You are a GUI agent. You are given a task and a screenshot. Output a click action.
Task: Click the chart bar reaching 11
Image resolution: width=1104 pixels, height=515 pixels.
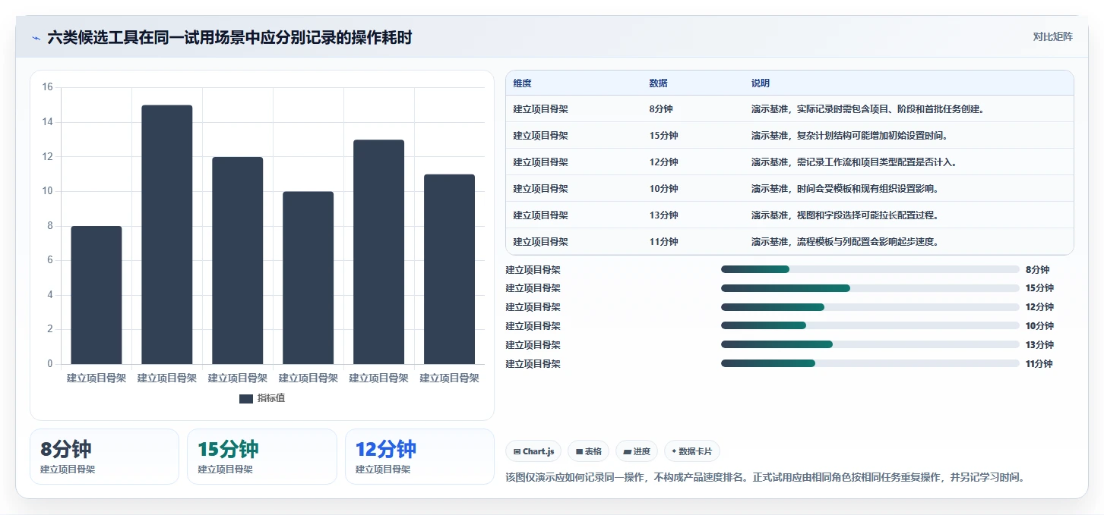449,269
